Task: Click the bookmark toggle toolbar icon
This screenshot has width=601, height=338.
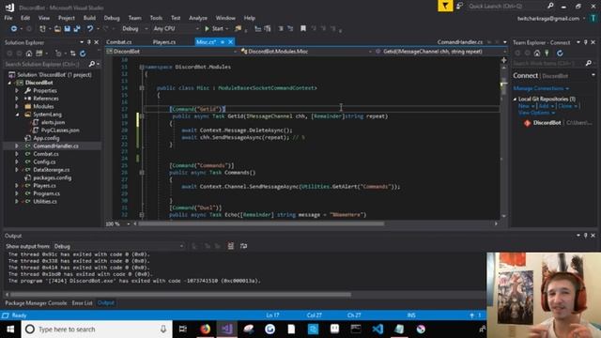Action: 303,29
